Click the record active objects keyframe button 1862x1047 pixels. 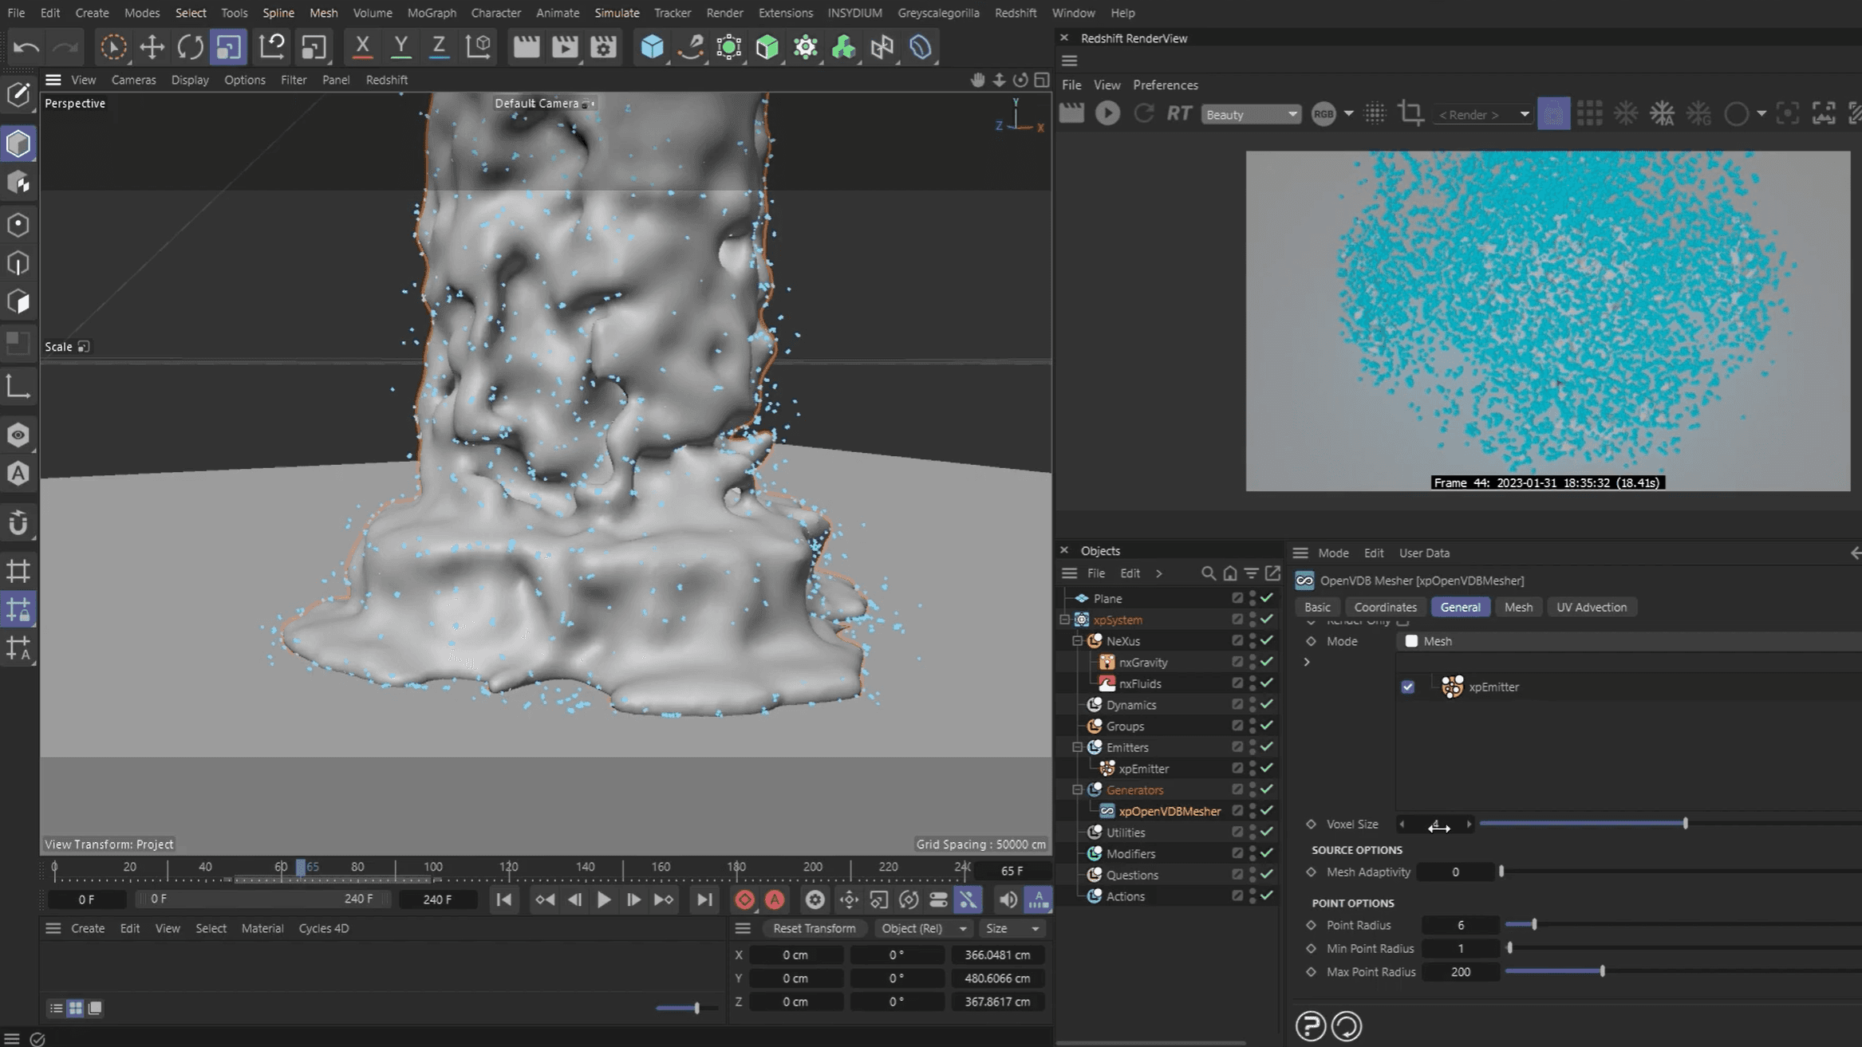(744, 899)
